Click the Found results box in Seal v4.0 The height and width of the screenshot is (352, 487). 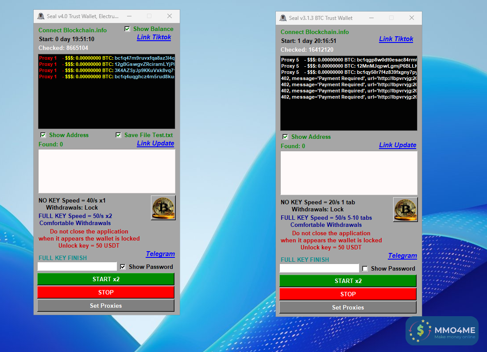point(107,171)
